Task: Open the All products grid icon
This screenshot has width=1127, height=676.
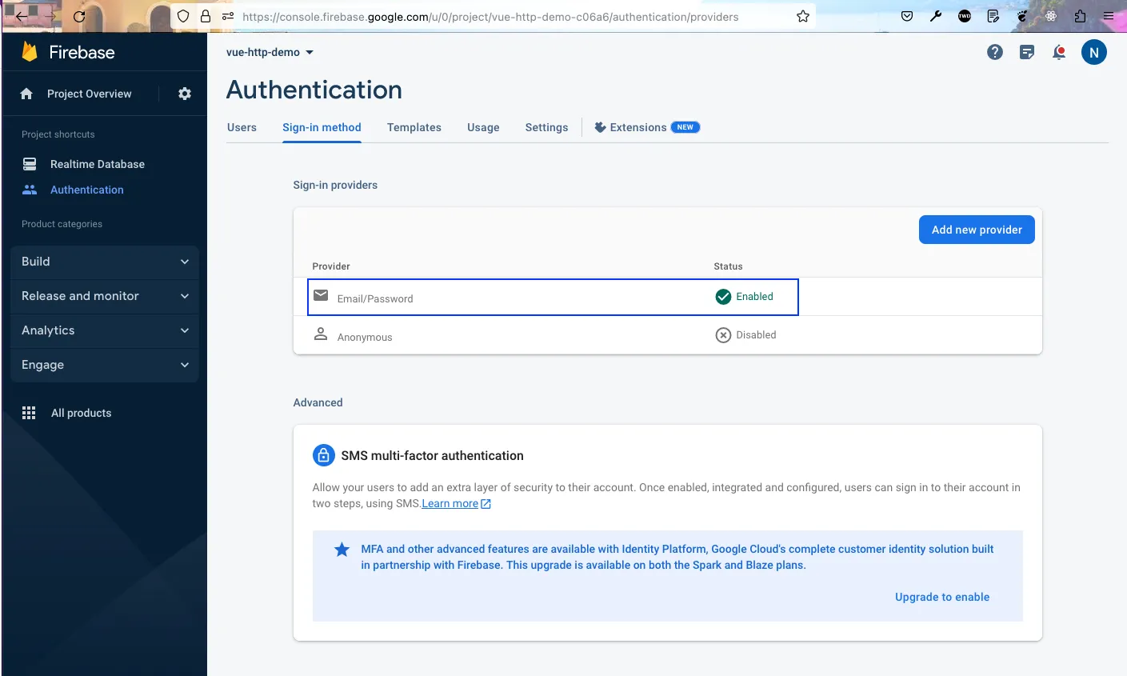Action: pos(29,413)
